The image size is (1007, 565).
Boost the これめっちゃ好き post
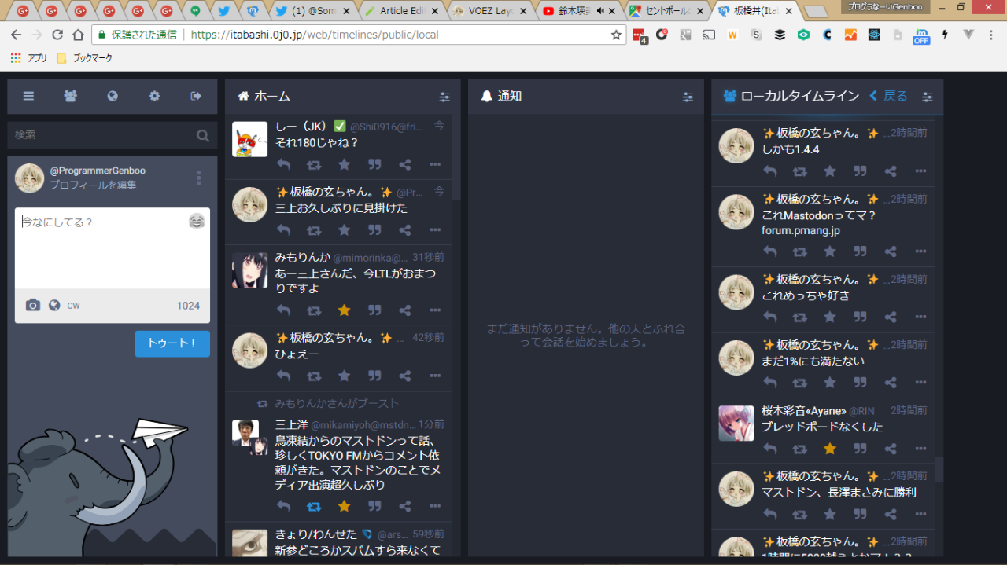(800, 317)
